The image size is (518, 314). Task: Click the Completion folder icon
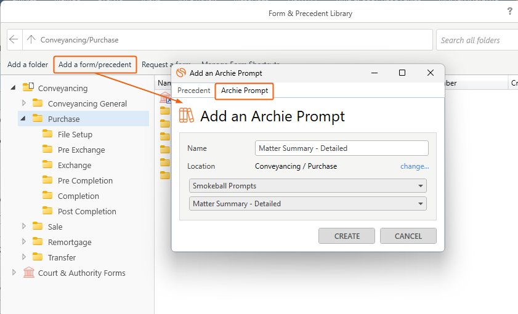coord(47,195)
